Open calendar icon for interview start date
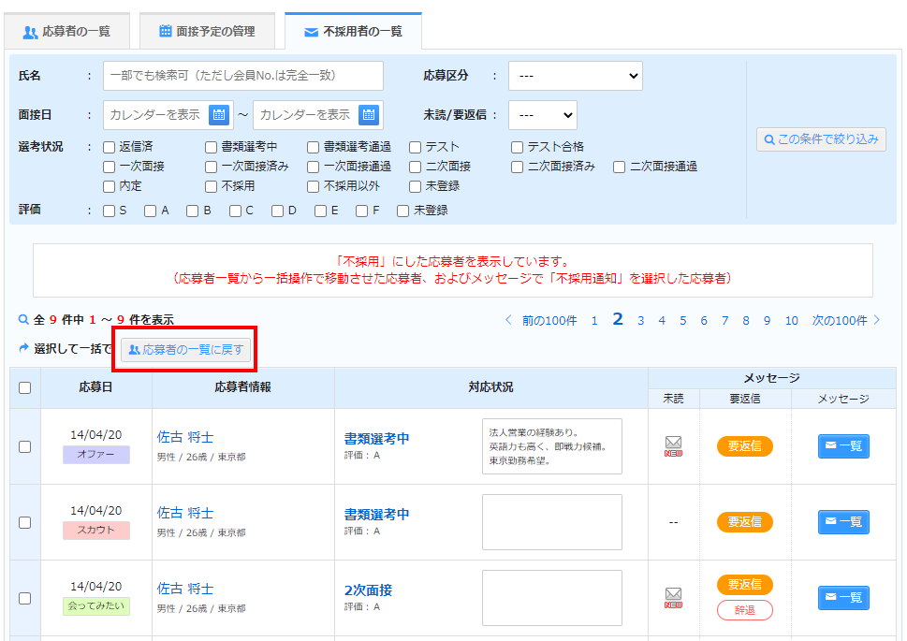The height and width of the screenshot is (641, 907). 219,114
